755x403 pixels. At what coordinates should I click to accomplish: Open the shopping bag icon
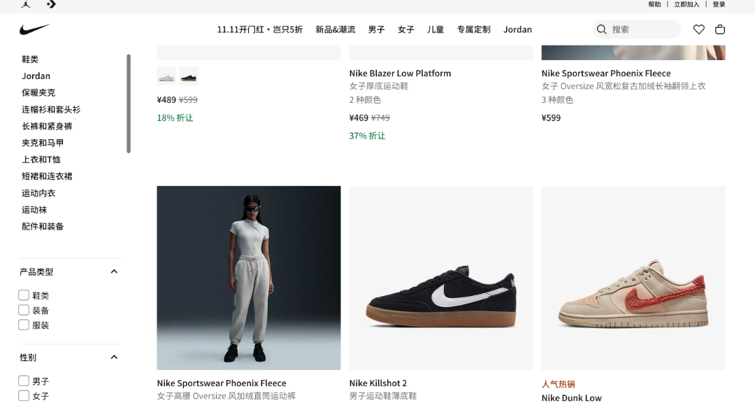(720, 29)
